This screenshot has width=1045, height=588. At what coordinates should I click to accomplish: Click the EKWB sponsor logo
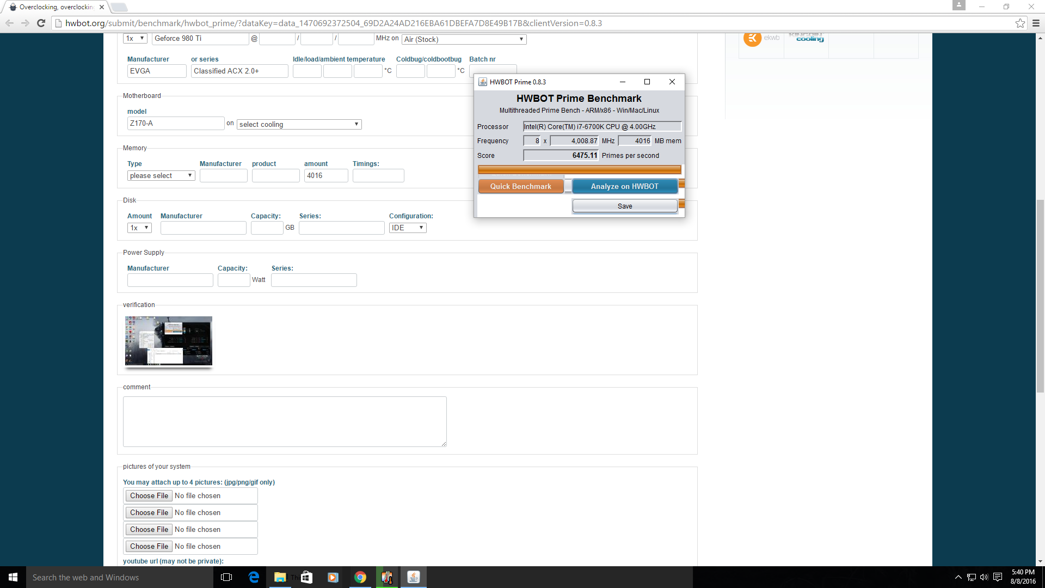tap(761, 38)
